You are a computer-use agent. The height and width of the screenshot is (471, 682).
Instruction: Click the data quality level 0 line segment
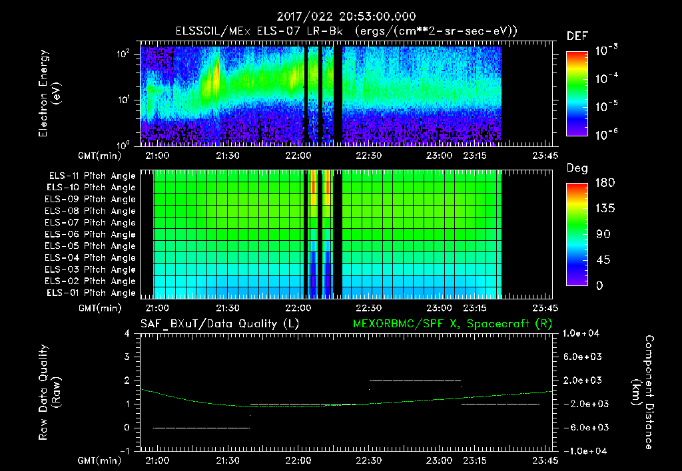[201, 428]
